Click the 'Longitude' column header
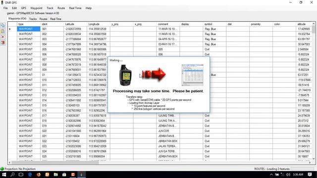The width and height of the screenshot is (317, 178). pyautogui.click(x=99, y=24)
